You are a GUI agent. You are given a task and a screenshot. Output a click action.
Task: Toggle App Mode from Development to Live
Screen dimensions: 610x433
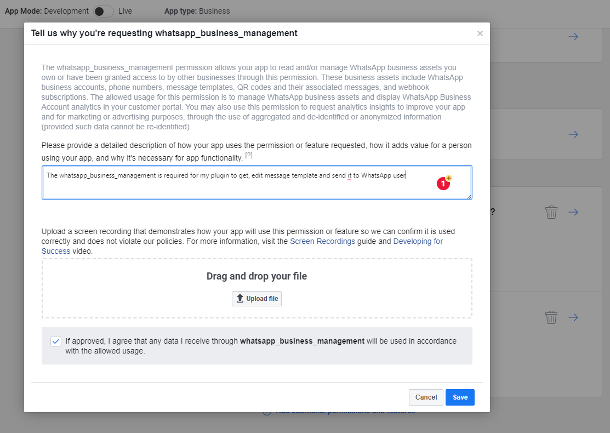pyautogui.click(x=104, y=12)
